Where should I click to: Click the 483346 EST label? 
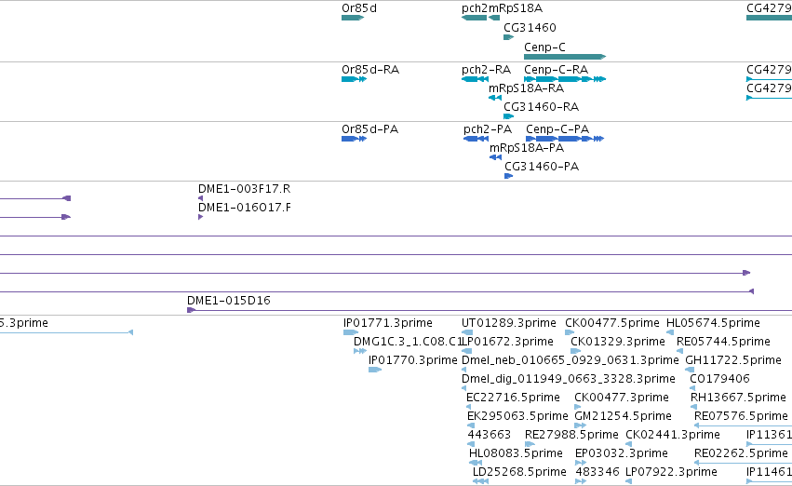click(x=597, y=472)
